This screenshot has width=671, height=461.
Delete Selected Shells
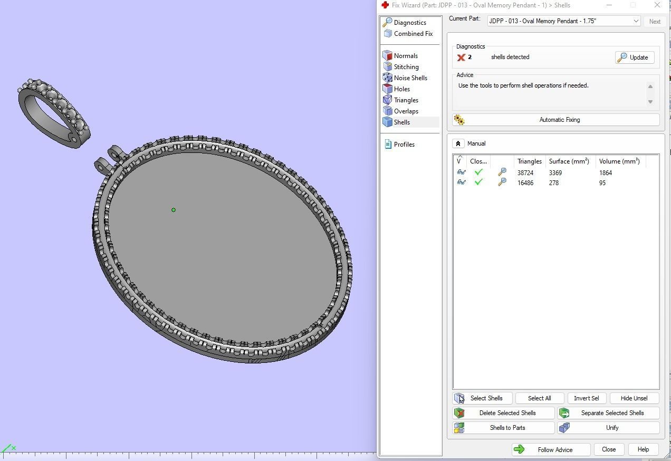coord(504,413)
